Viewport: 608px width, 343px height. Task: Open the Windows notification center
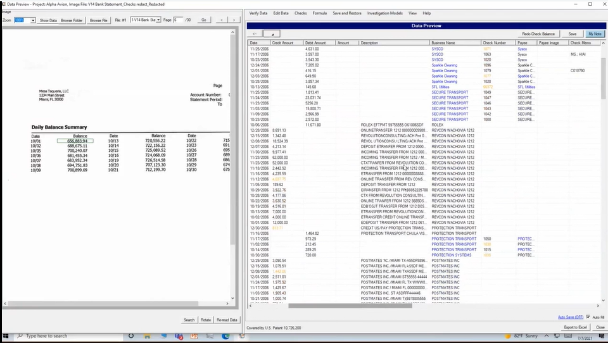pyautogui.click(x=602, y=336)
